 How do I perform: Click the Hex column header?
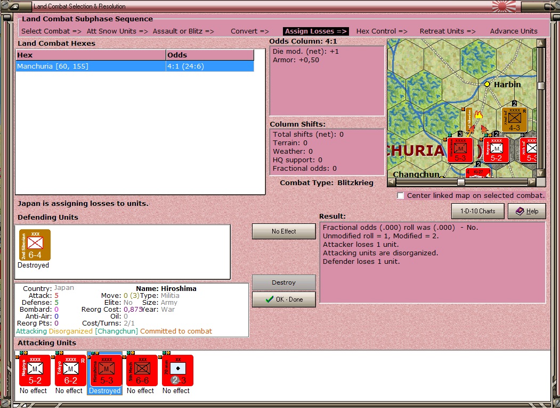pos(91,55)
